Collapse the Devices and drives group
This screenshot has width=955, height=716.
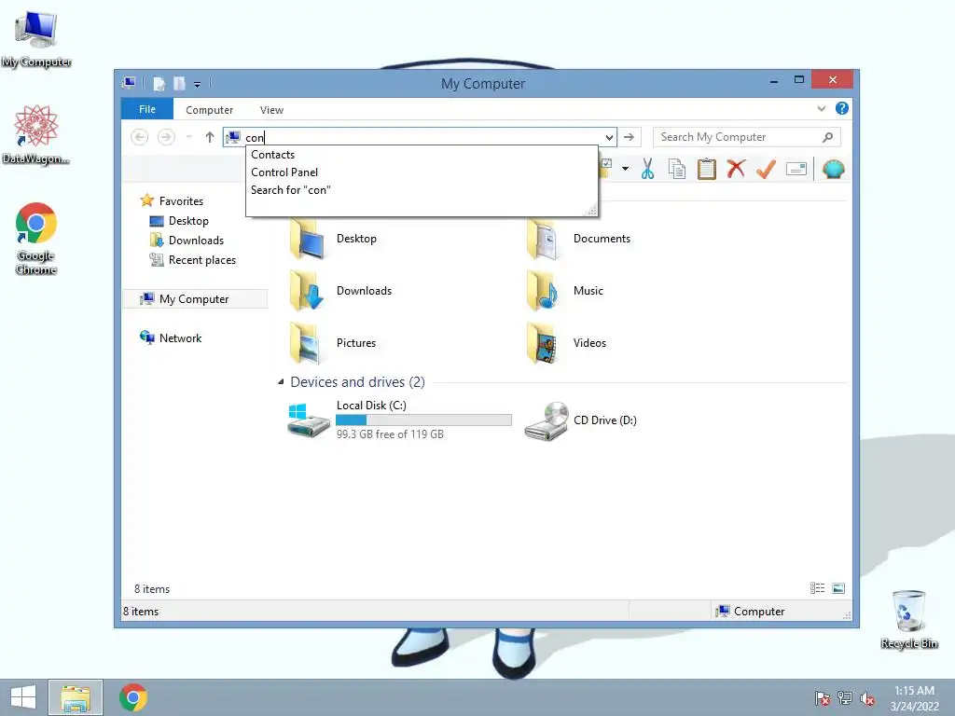tap(281, 381)
